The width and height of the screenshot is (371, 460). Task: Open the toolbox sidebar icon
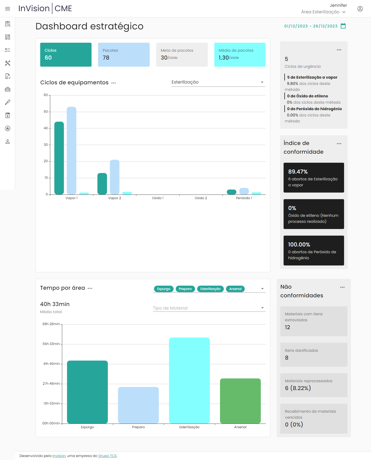click(x=8, y=89)
